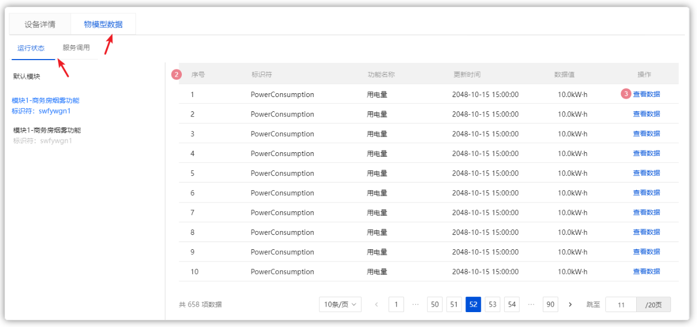Viewport: 697px width, 327px height.
Task: Click 查看数据 for row 9
Action: [646, 252]
